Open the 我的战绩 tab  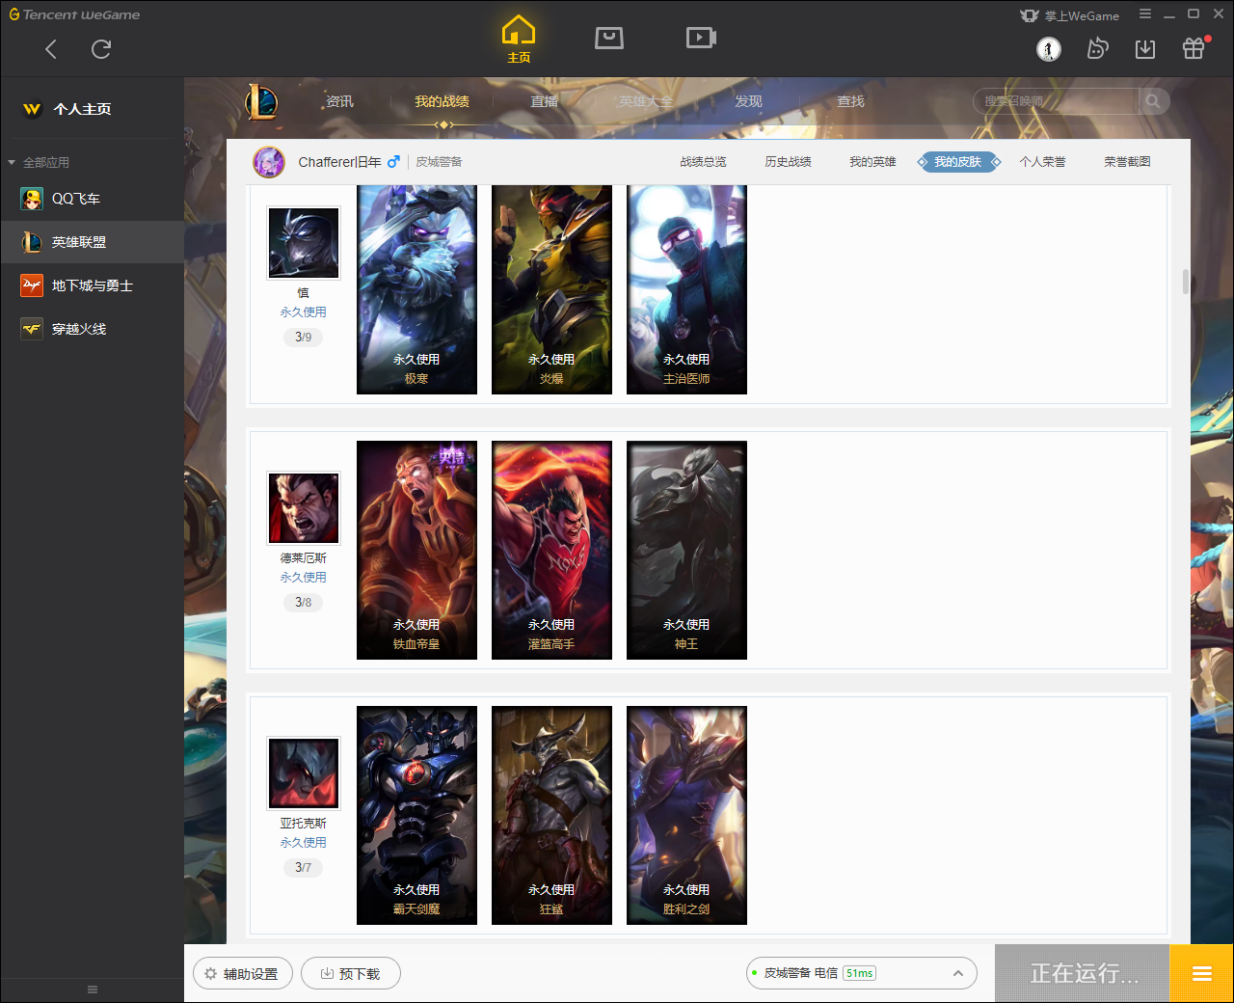pos(442,101)
